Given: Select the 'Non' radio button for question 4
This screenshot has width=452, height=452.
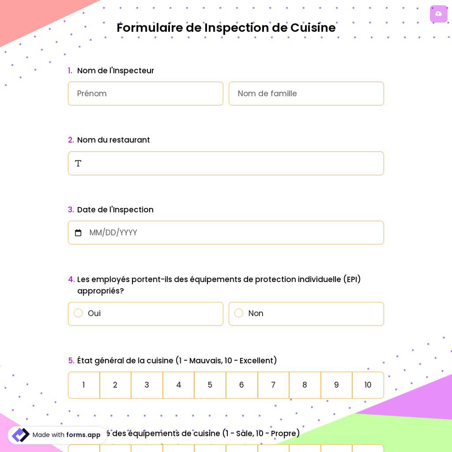Looking at the screenshot, I should coord(239,313).
